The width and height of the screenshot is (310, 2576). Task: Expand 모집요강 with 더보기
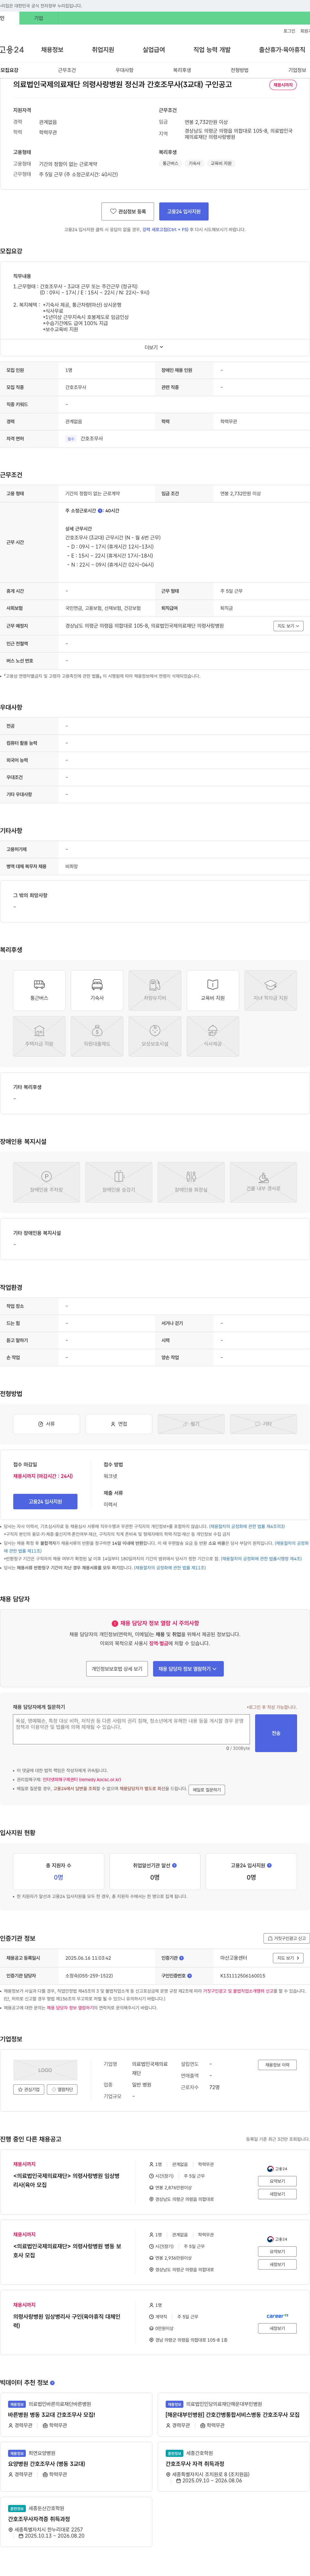(x=154, y=347)
